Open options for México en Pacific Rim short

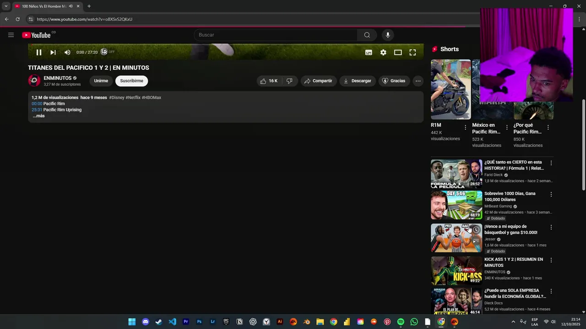click(507, 127)
